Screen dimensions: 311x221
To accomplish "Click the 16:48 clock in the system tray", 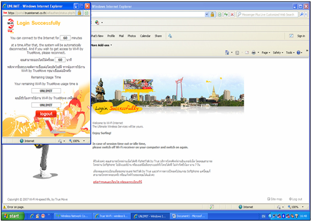I will tap(303, 216).
